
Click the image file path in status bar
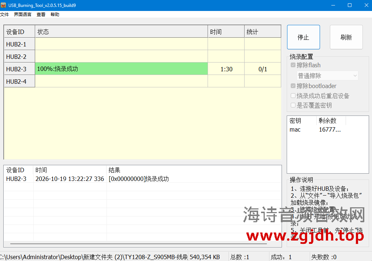94,257
